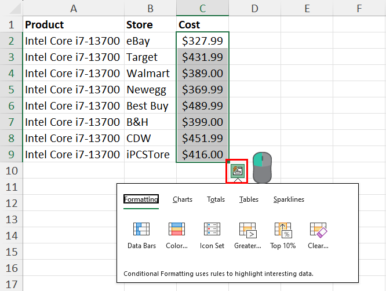Select row 1 header

12,24
